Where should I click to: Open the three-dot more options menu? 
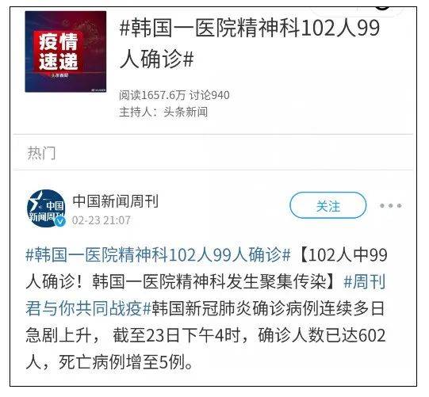point(391,205)
